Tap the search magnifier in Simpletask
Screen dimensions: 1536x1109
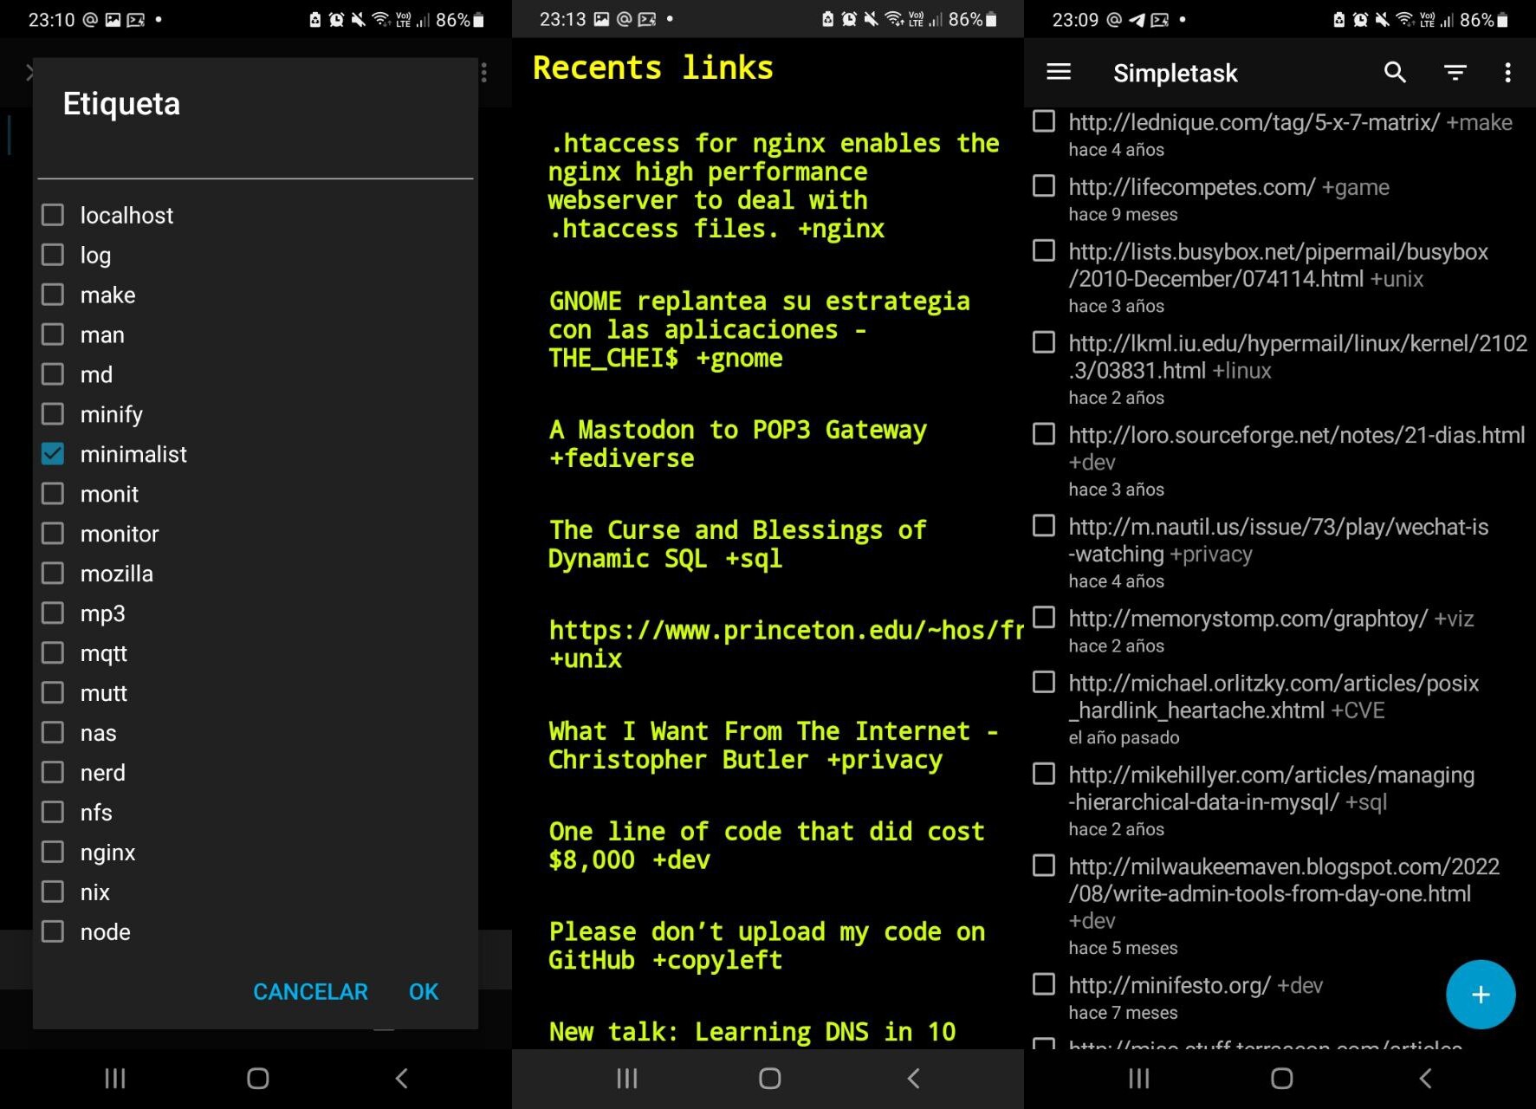pyautogui.click(x=1395, y=72)
